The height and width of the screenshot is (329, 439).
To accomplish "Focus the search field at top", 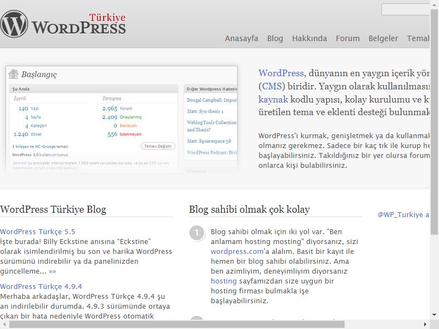I will tap(406, 9).
